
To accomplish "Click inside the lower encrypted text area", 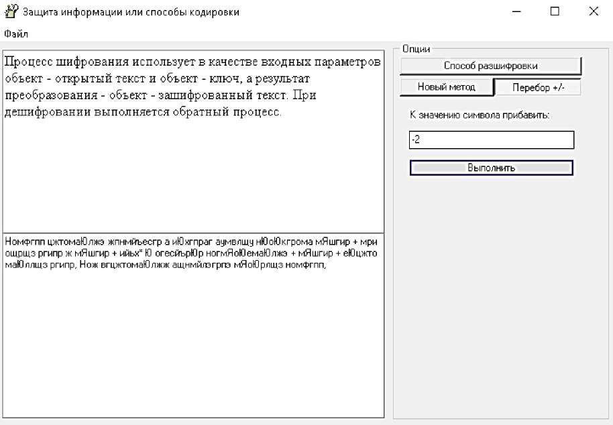I will pyautogui.click(x=193, y=325).
